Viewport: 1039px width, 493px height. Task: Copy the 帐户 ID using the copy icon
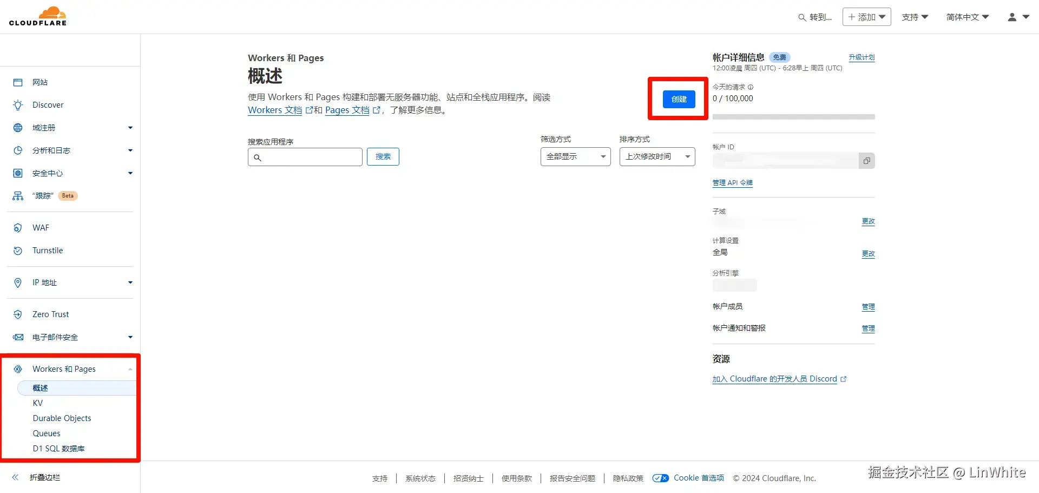[867, 161]
